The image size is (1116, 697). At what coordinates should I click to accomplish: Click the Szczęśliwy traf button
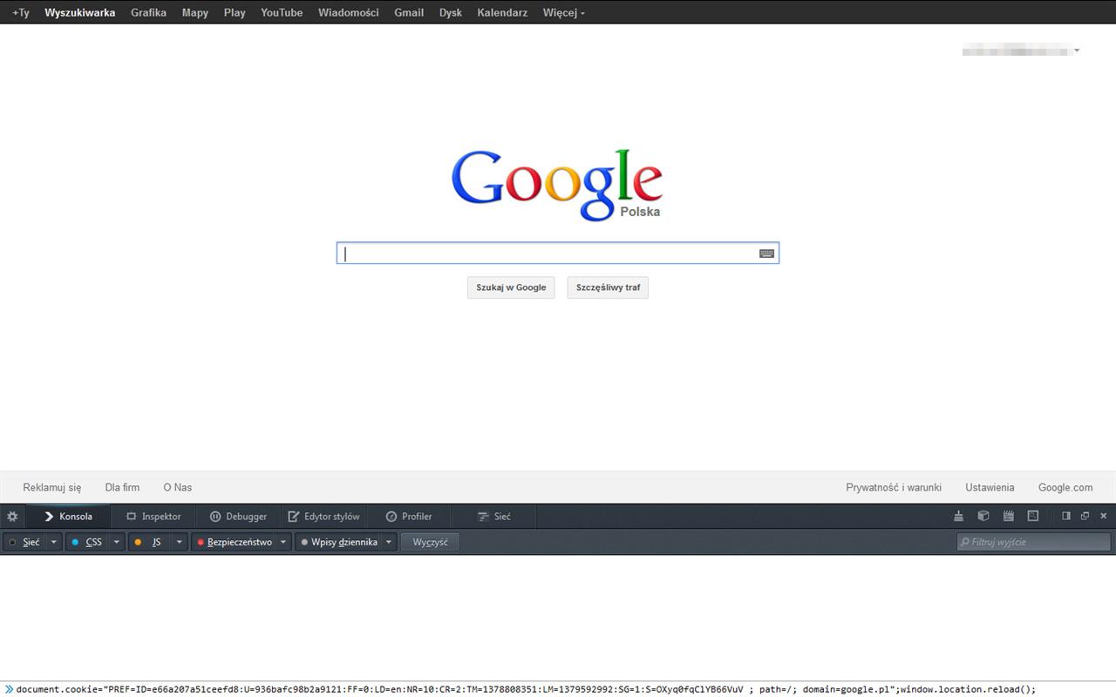pyautogui.click(x=608, y=288)
